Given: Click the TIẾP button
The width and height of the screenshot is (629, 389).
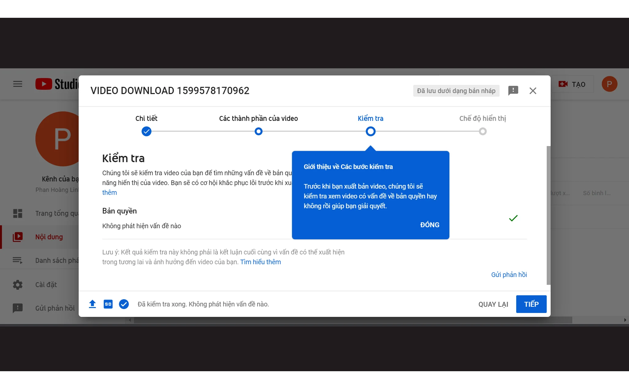Looking at the screenshot, I should [x=531, y=304].
